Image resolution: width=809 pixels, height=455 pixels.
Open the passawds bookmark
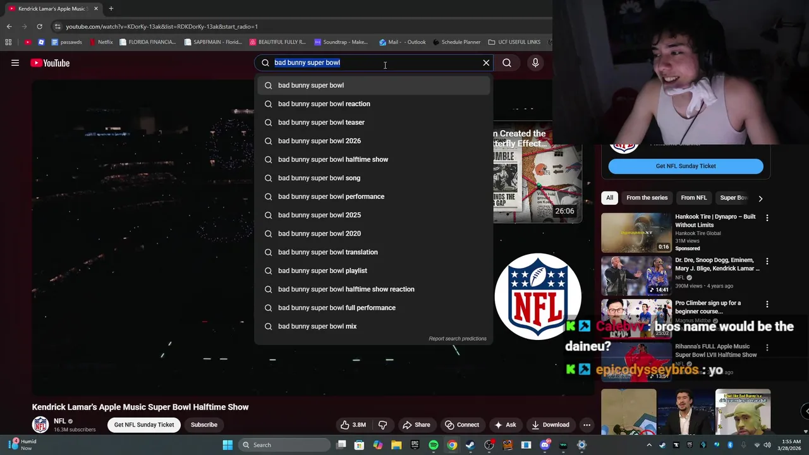pos(66,42)
